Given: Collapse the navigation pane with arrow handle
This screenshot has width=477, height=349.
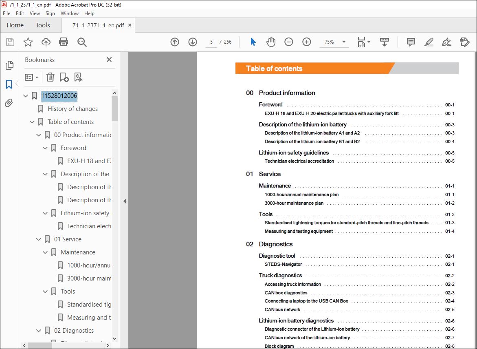Looking at the screenshot, I should [x=125, y=201].
